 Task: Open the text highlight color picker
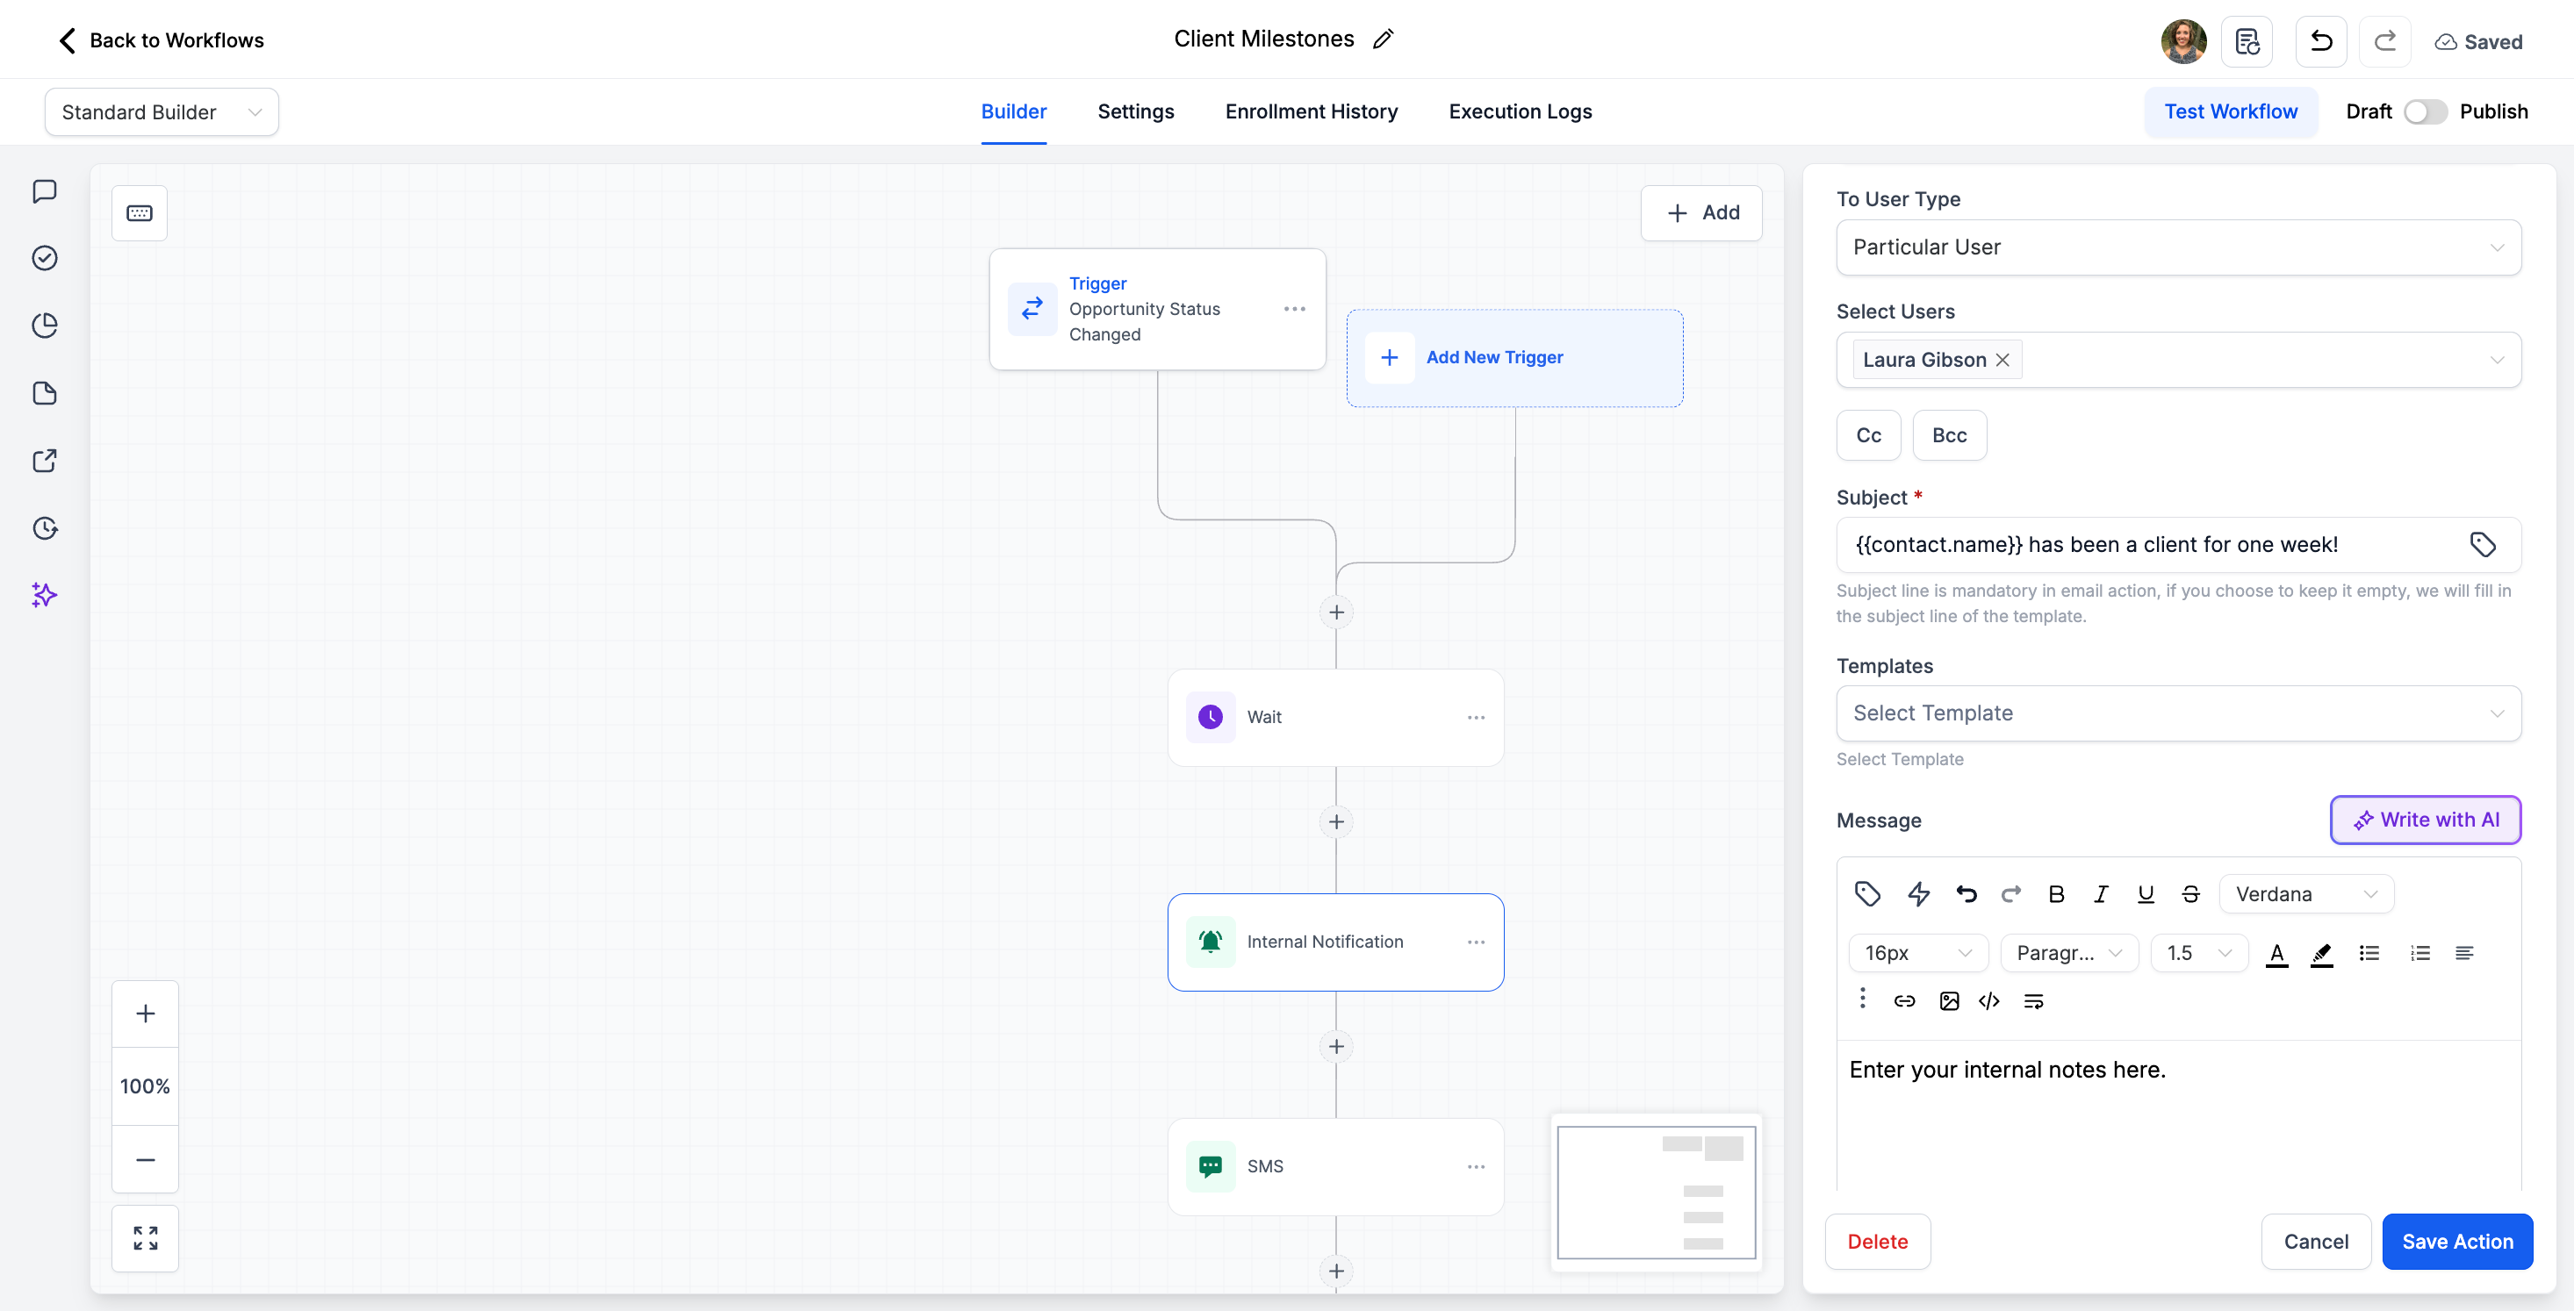tap(2321, 954)
